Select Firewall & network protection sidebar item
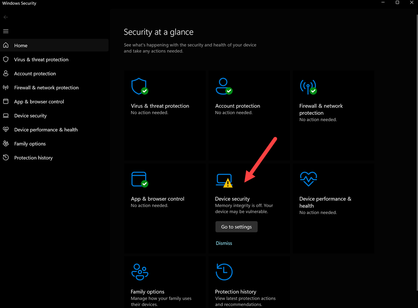 click(46, 88)
